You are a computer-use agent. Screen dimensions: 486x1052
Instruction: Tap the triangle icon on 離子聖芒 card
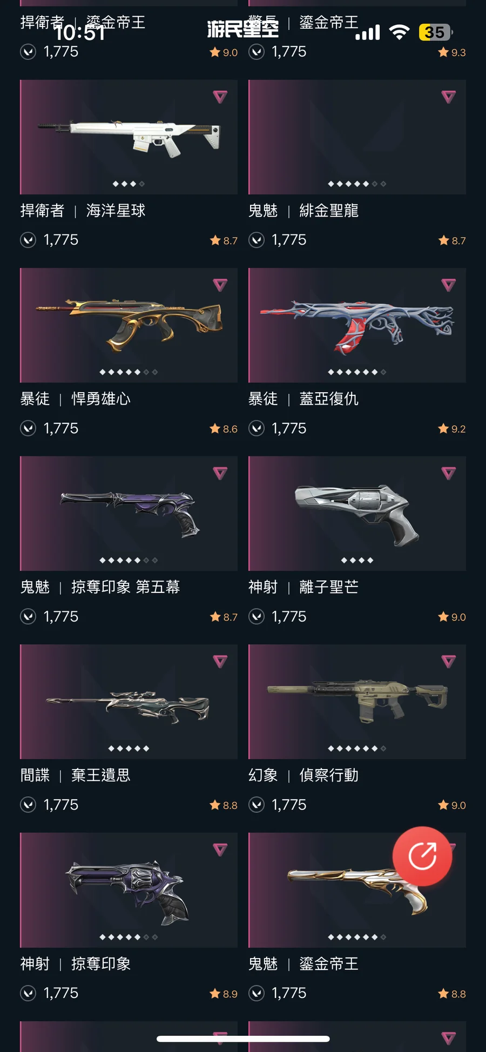[x=448, y=473]
